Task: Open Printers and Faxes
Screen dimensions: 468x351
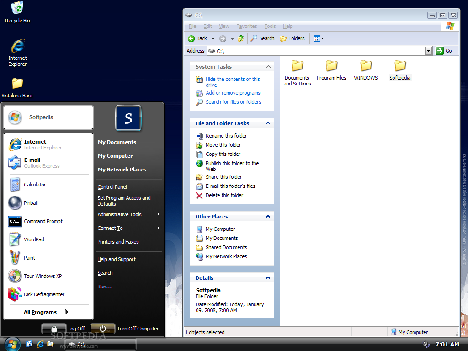Action: (118, 242)
